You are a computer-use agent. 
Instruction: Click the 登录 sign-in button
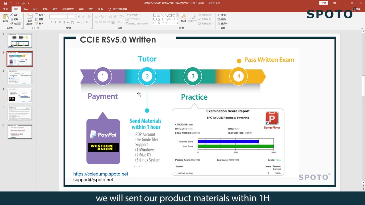[324, 3]
